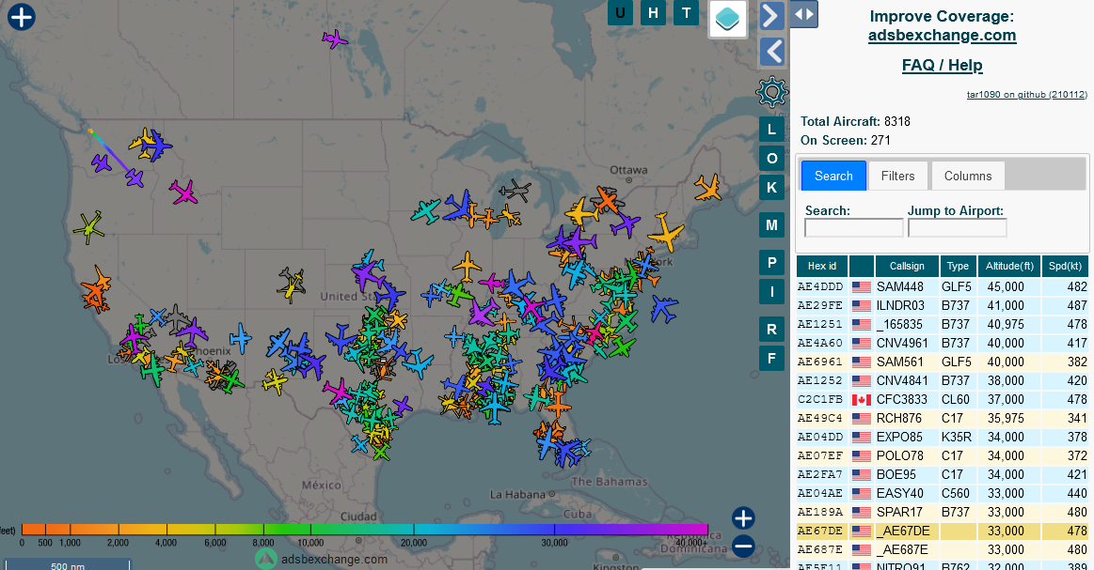
Task: Sort by the flag column header
Action: click(x=862, y=266)
